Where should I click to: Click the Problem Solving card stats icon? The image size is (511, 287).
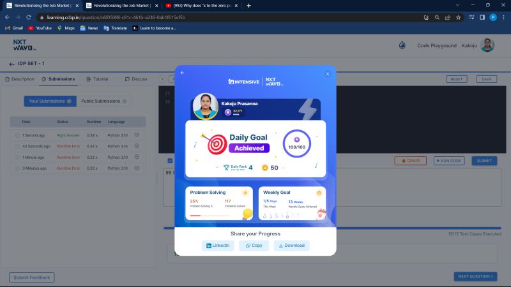pyautogui.click(x=245, y=193)
